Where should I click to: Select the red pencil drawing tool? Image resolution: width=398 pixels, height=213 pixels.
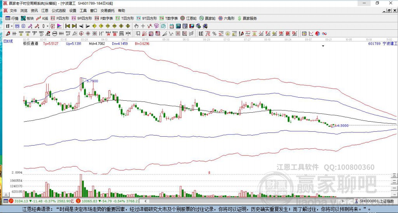pyautogui.click(x=8, y=34)
